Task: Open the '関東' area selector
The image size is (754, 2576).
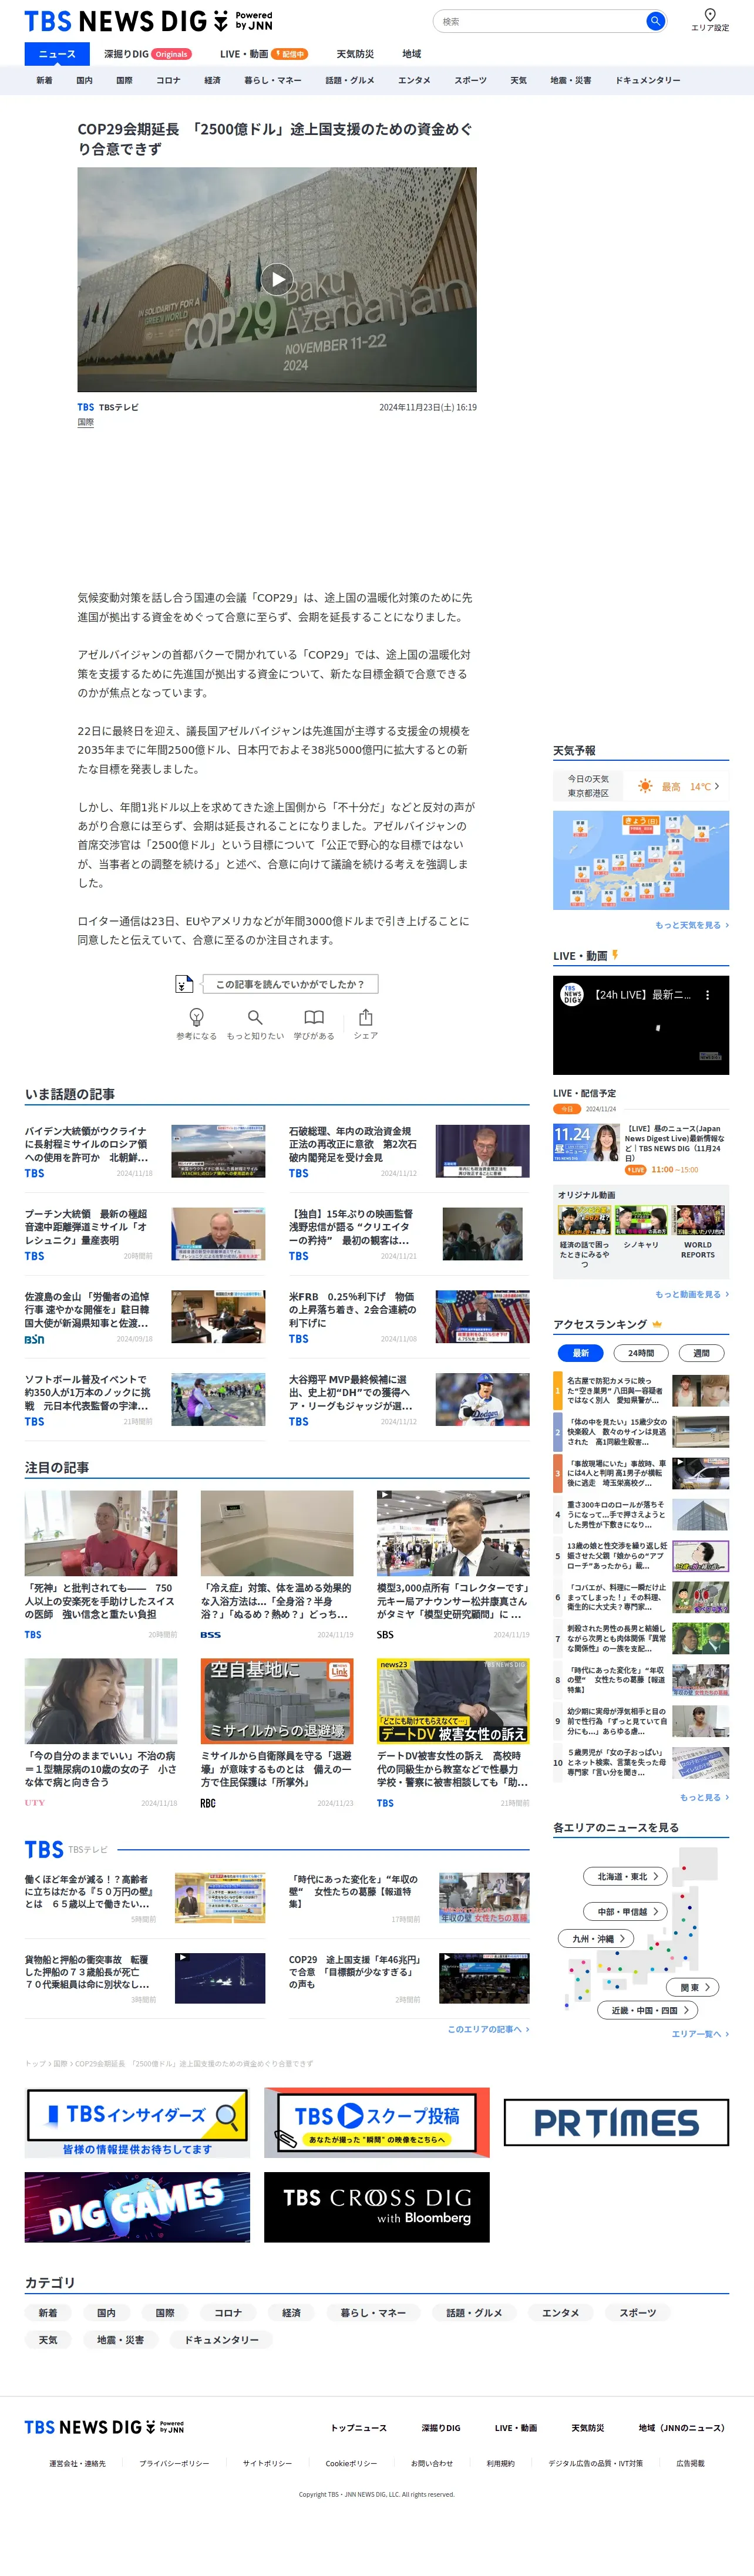Action: (x=693, y=1988)
